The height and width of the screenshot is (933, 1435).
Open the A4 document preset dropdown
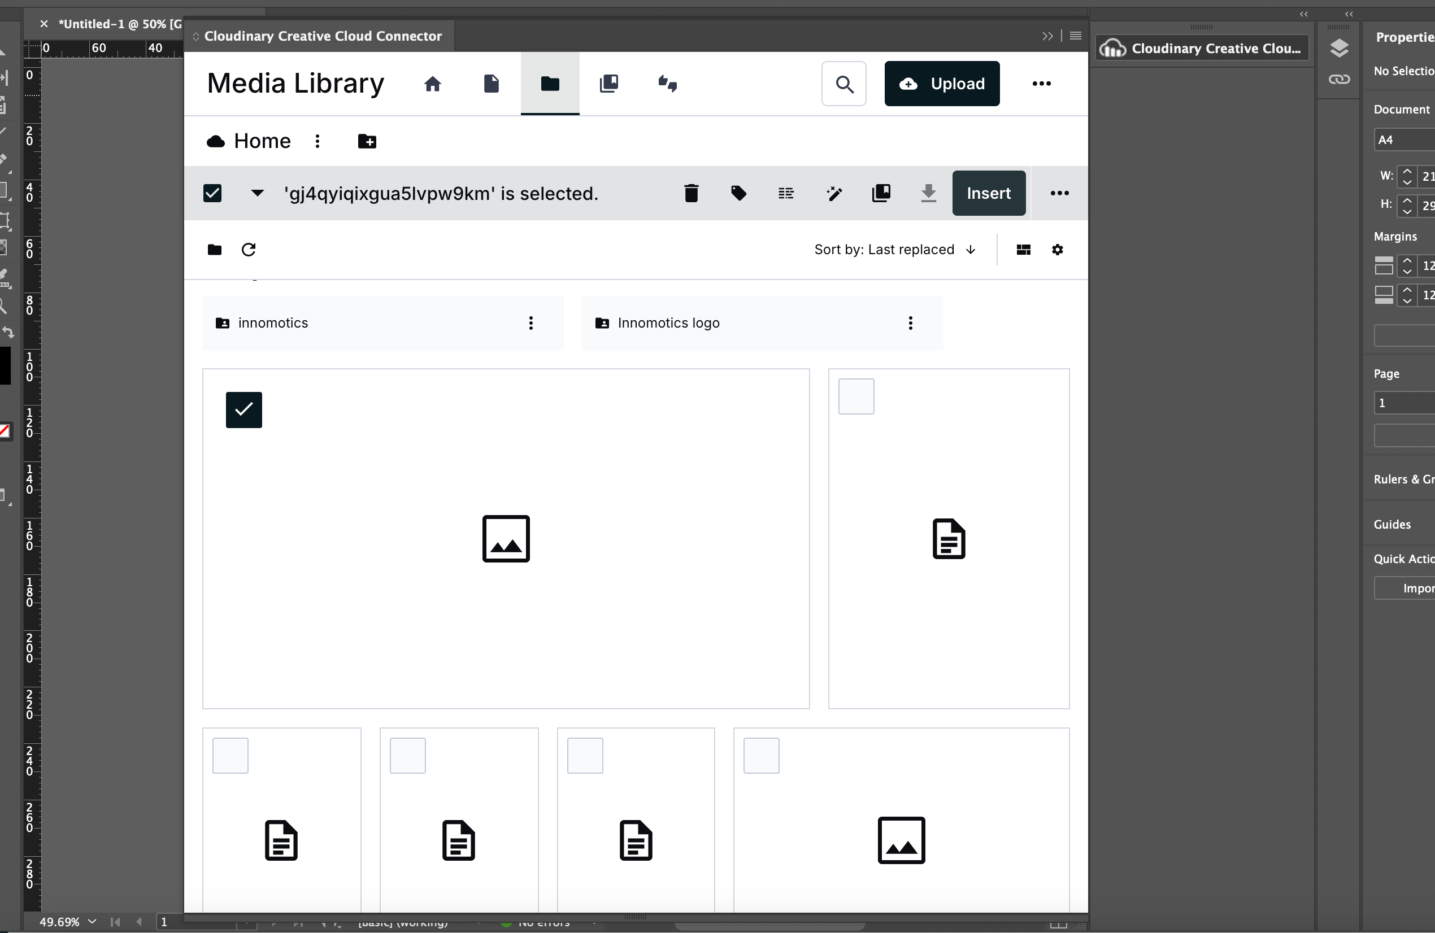[x=1404, y=140]
